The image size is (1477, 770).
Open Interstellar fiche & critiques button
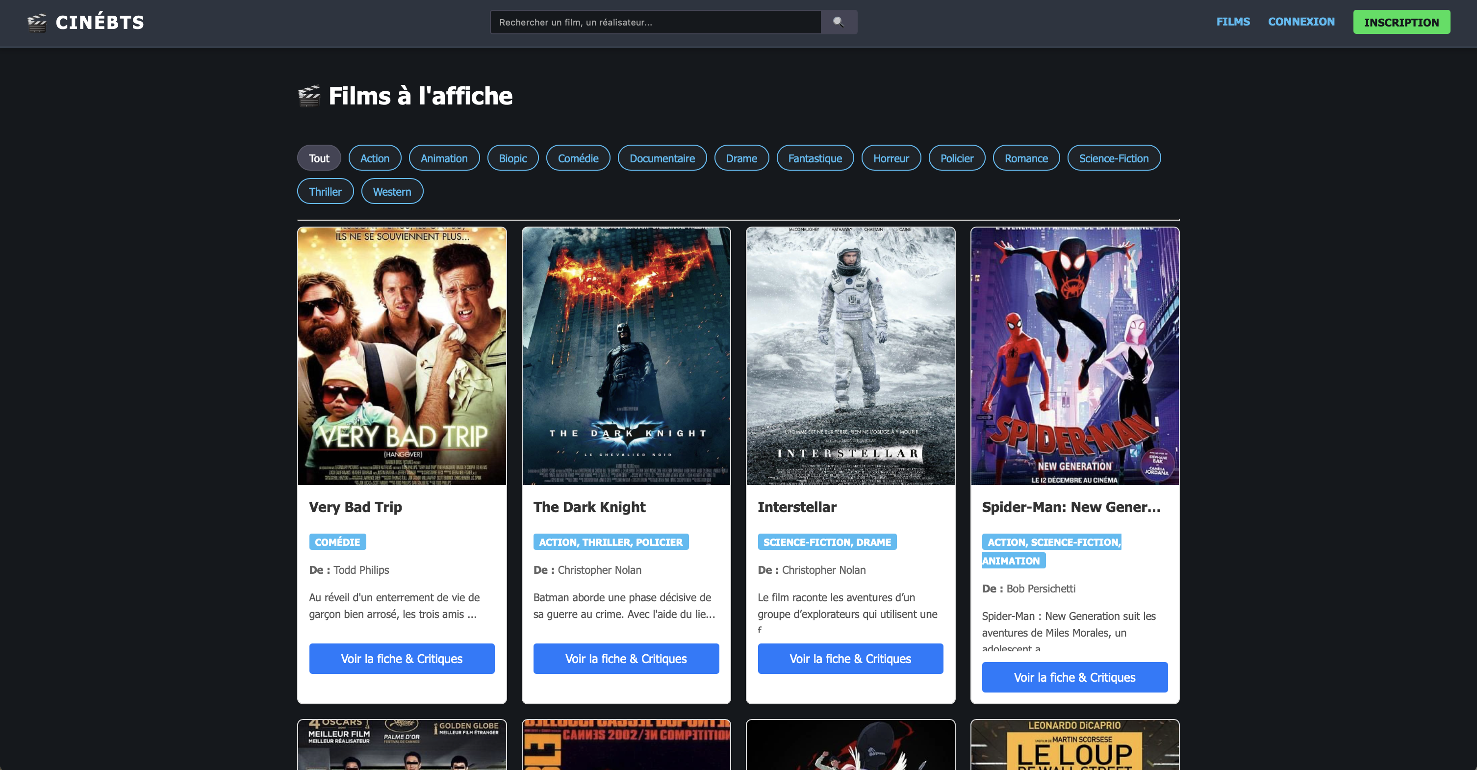(x=850, y=659)
